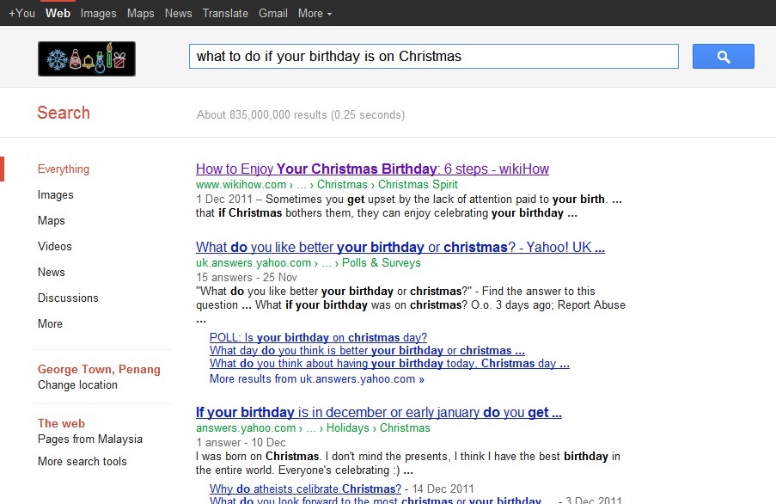Open Translate in top bar
The image size is (776, 504).
click(225, 14)
